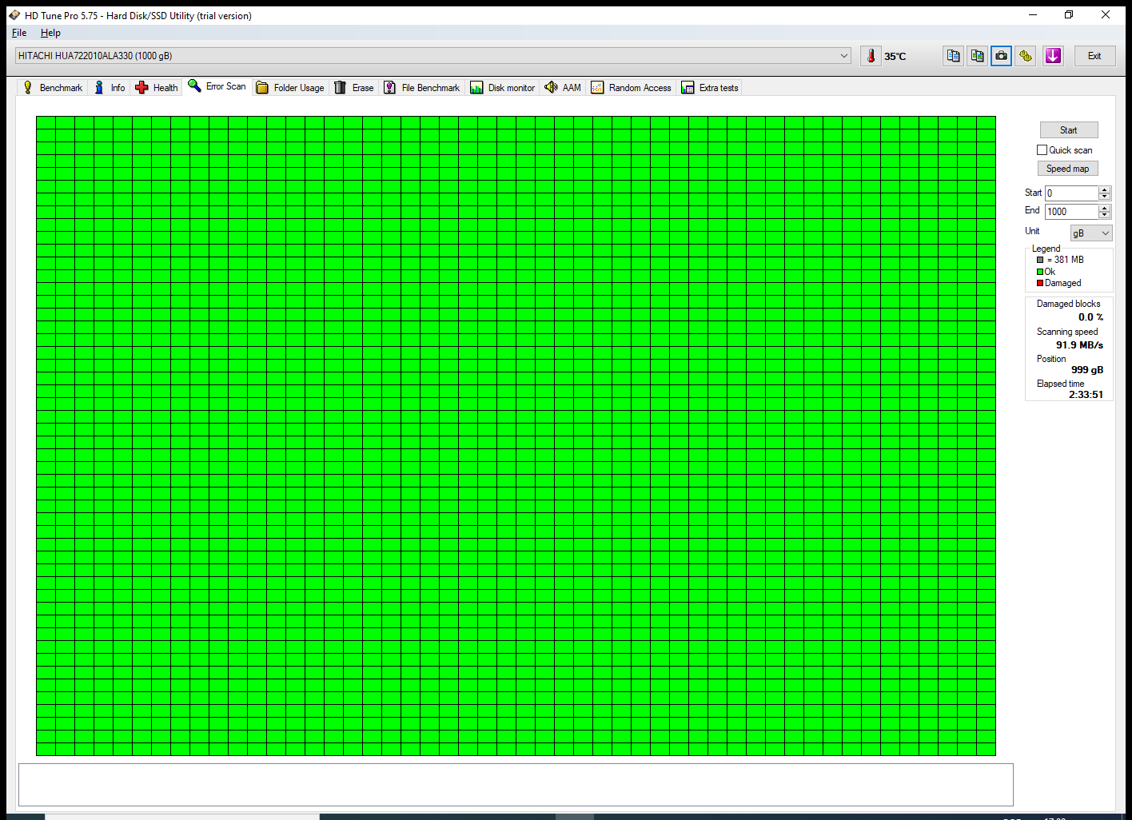Enable the Quick scan checkbox

(1042, 150)
